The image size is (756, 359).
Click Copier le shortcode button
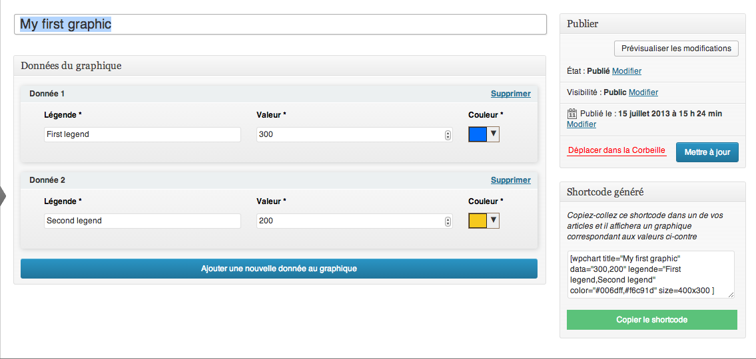[x=652, y=320]
